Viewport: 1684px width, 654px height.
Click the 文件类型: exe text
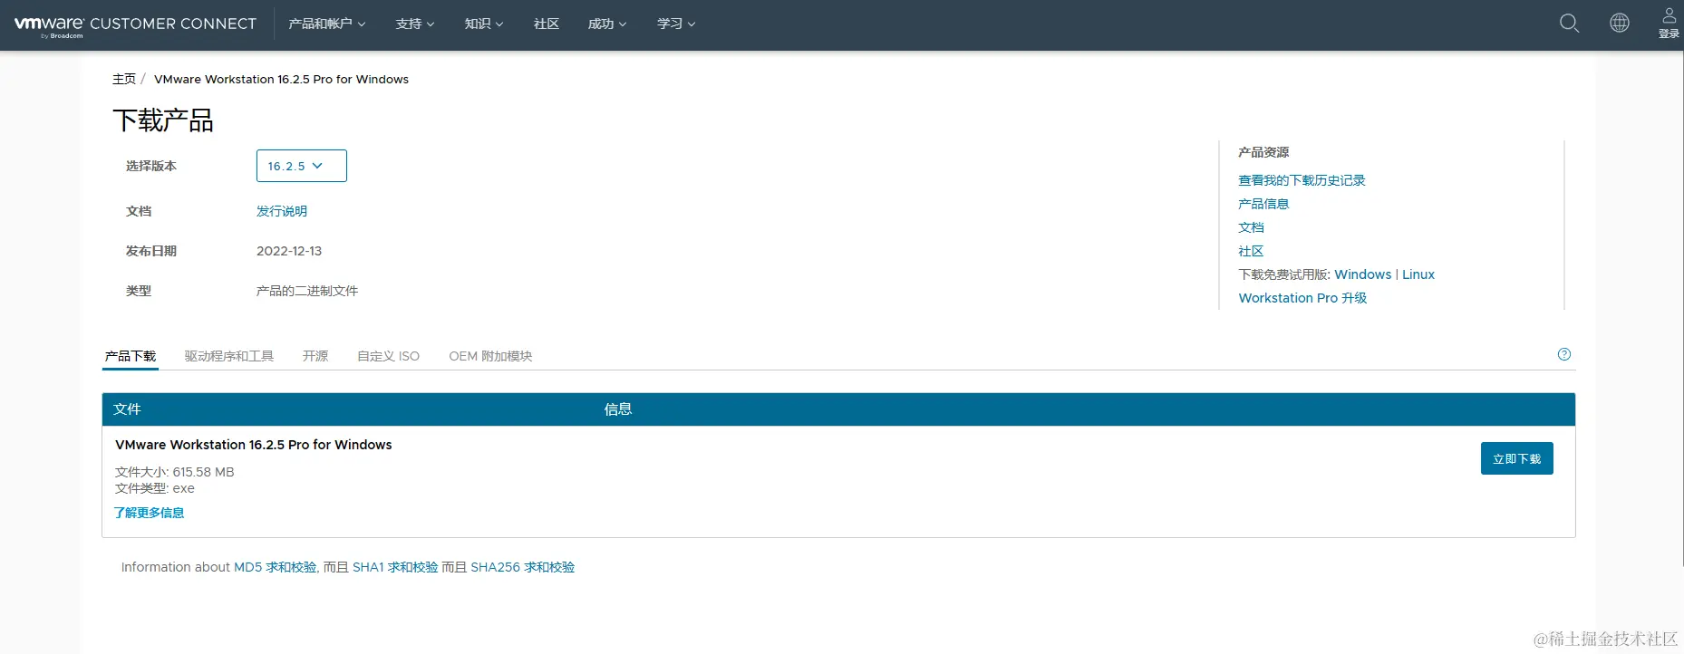[155, 488]
